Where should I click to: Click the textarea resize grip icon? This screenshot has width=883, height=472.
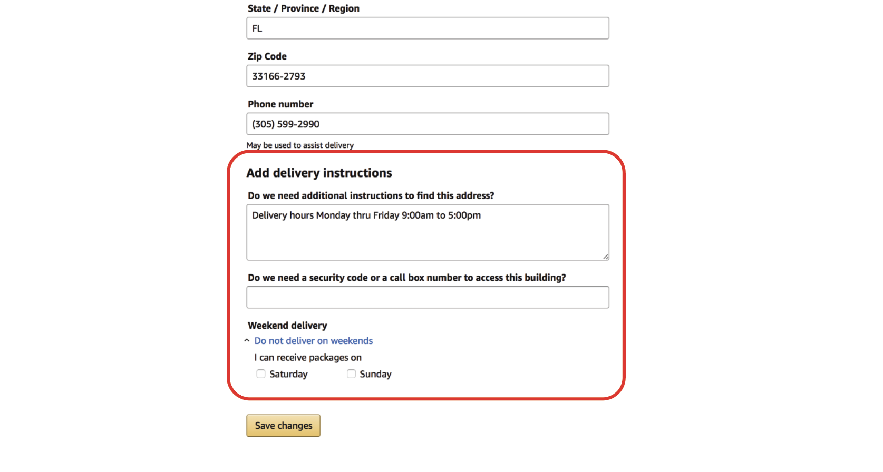point(606,257)
